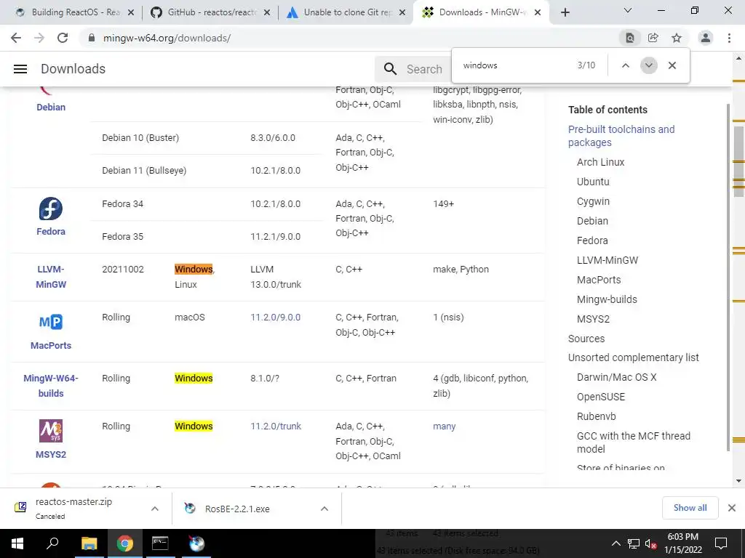Viewport: 745px width, 558px height.
Task: Open the RosBE-2.2.1.exe download file icon
Action: point(190,508)
